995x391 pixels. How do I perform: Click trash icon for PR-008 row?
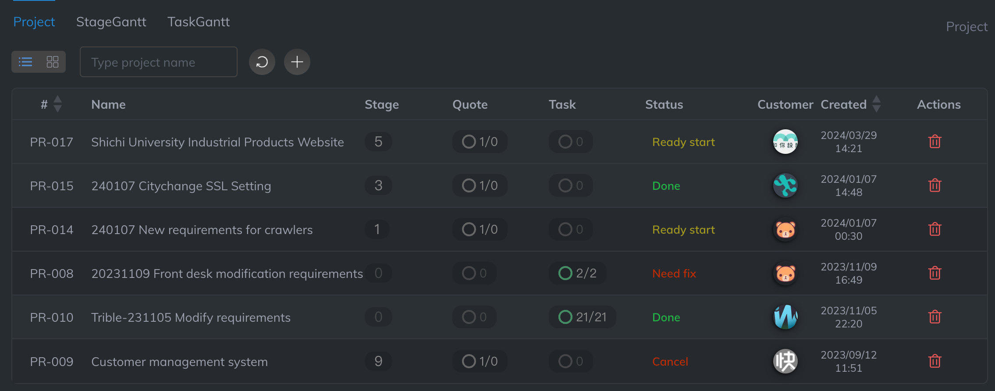click(x=935, y=273)
